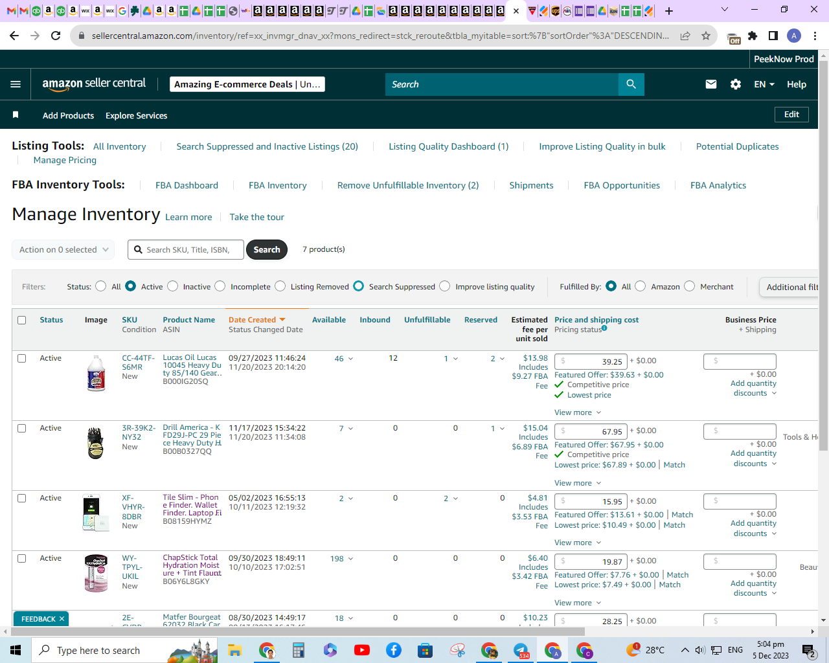829x663 pixels.
Task: Bookmark this page with the star icon
Action: tap(706, 36)
